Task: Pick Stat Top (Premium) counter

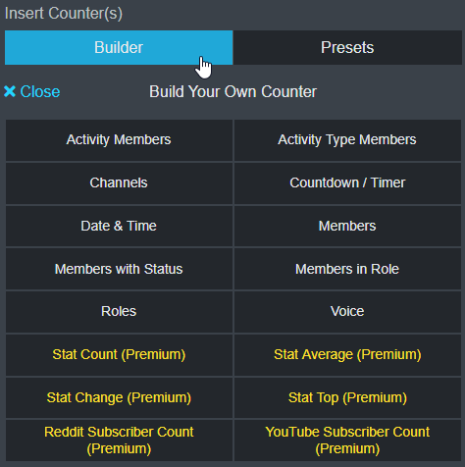Action: 347,398
